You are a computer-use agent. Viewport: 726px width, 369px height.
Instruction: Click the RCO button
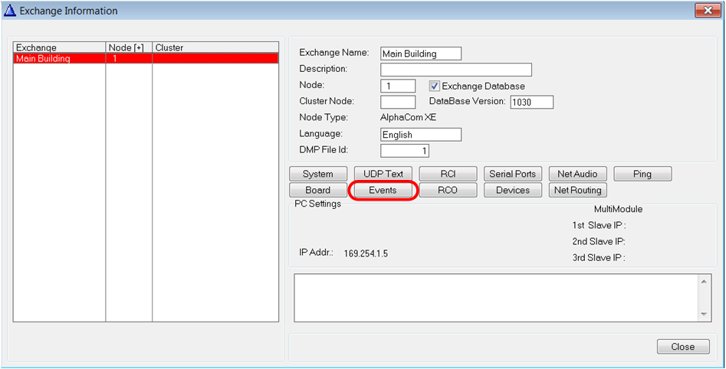pyautogui.click(x=448, y=190)
